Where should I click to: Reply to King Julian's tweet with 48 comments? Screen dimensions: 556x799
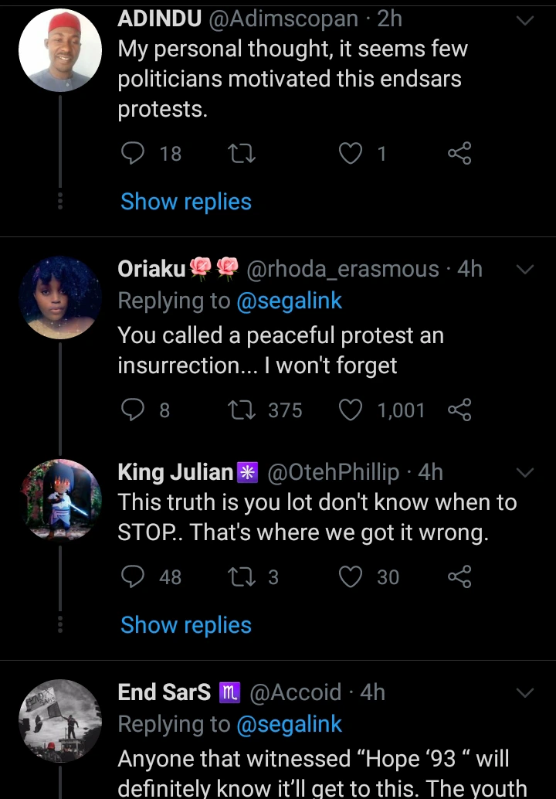pos(134,576)
